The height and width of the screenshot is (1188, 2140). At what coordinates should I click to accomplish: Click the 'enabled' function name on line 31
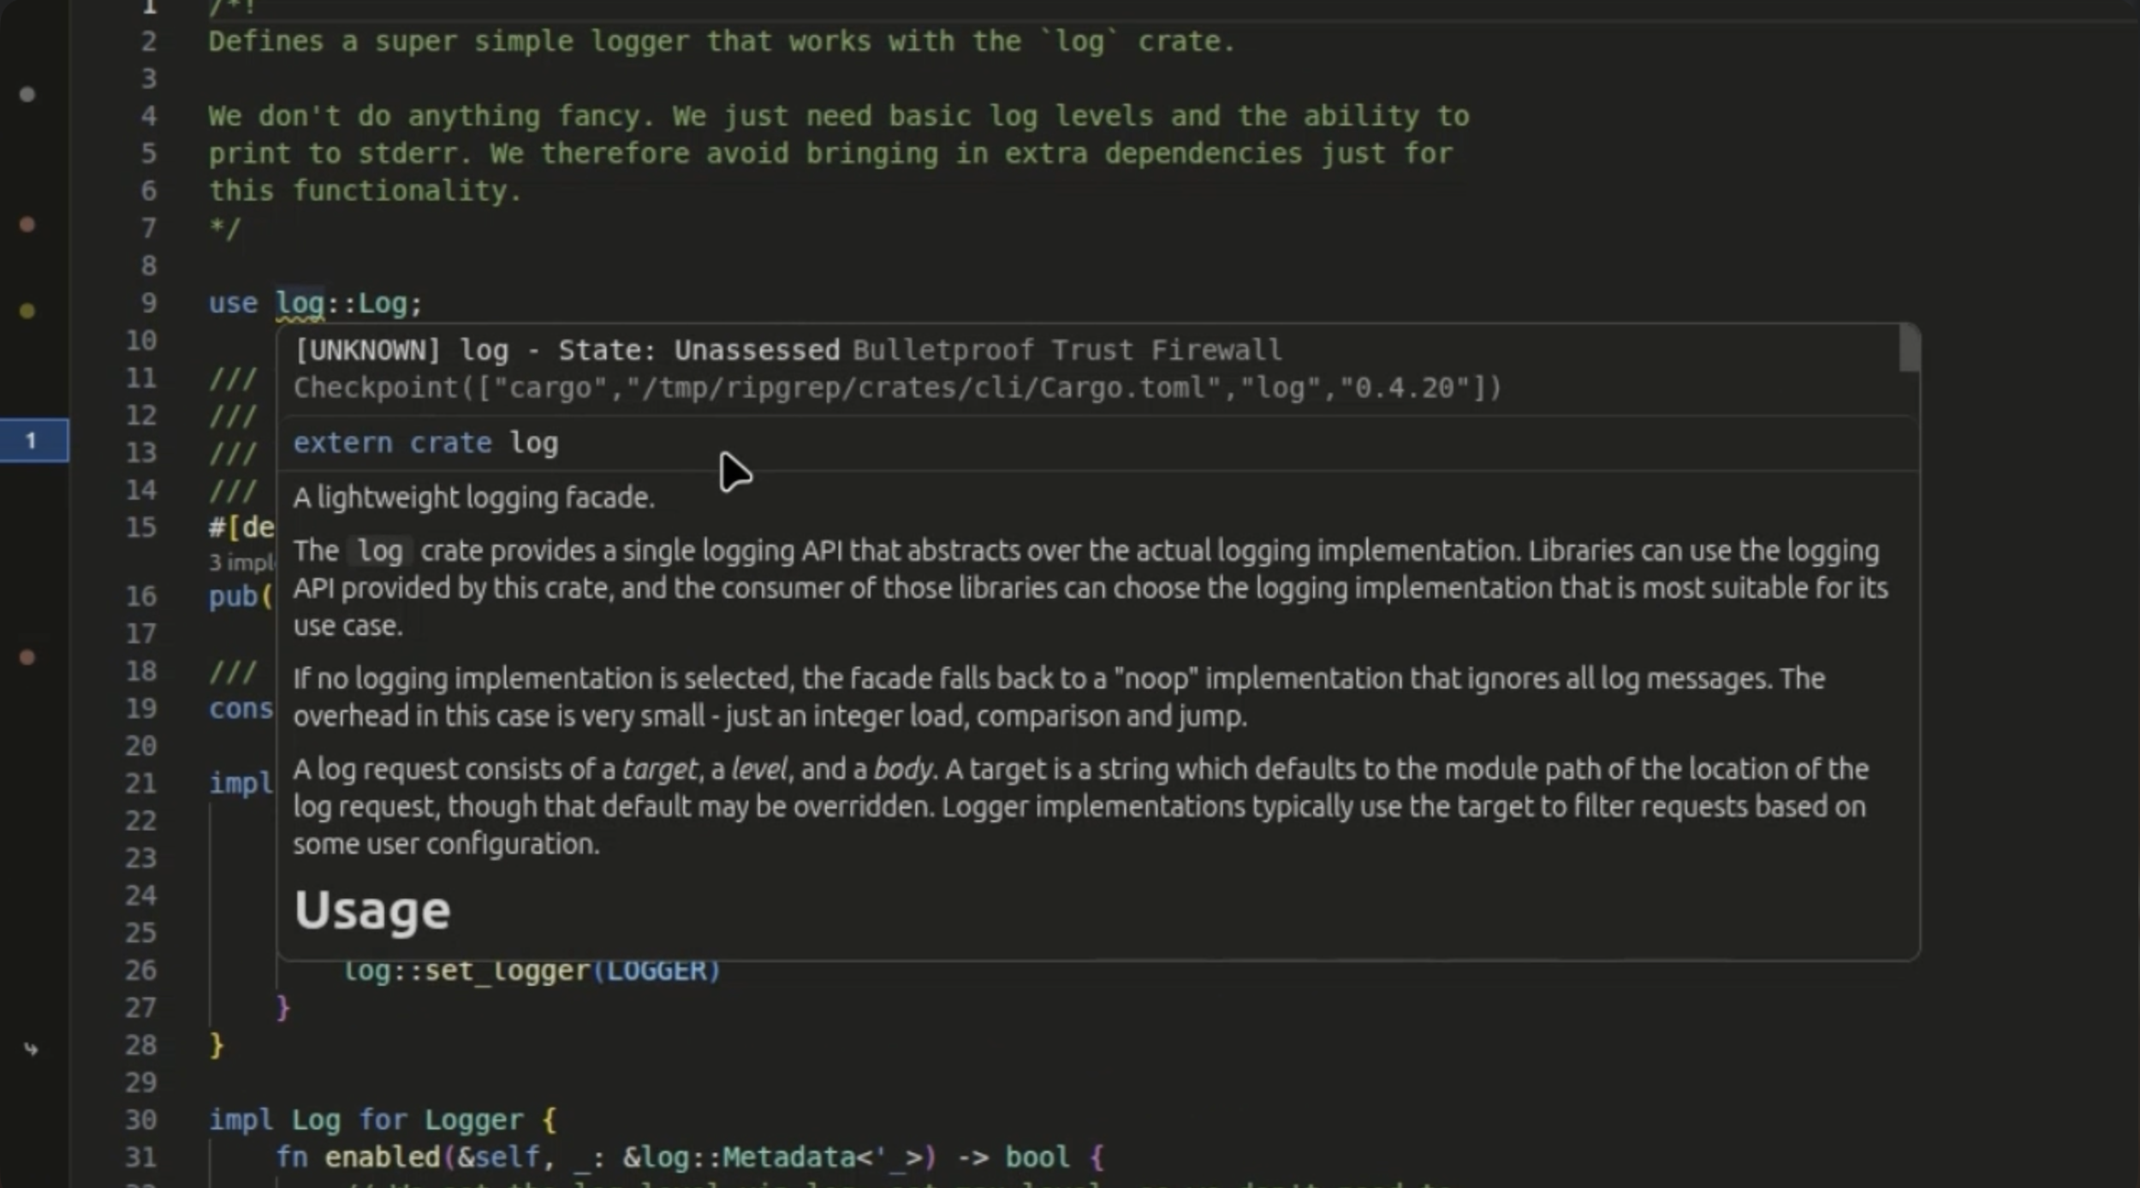(382, 1157)
